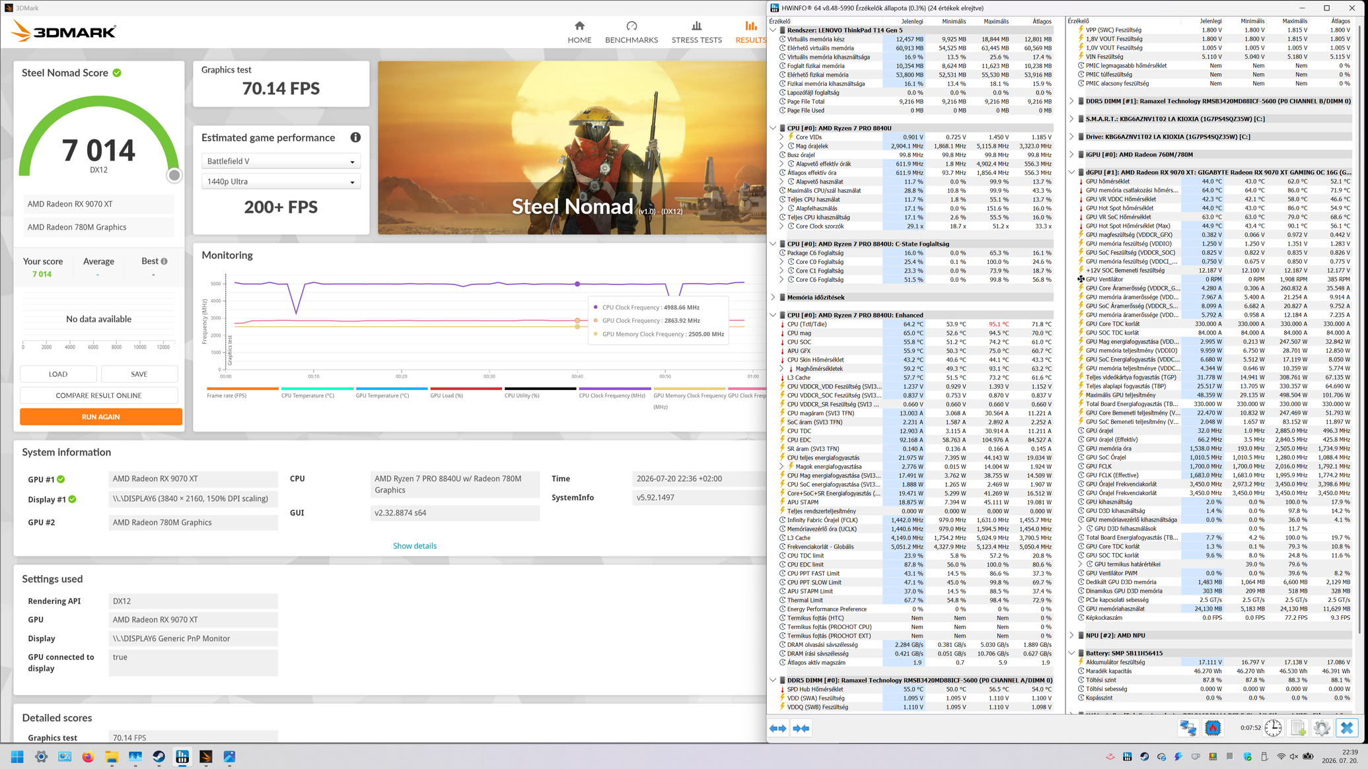
Task: Click the info icon next to Best
Action: pyautogui.click(x=164, y=261)
